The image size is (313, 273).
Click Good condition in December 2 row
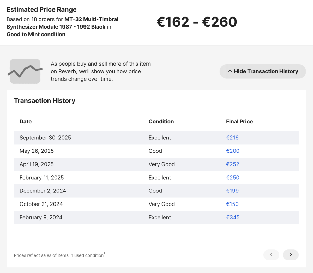[155, 191]
